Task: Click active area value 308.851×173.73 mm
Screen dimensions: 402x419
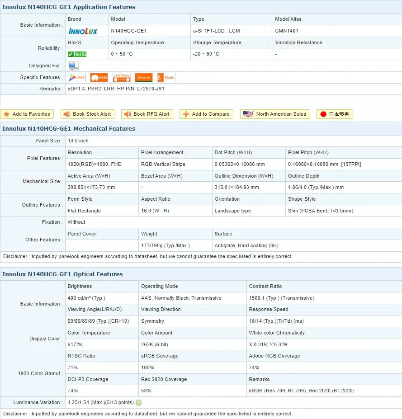Action: (91, 187)
